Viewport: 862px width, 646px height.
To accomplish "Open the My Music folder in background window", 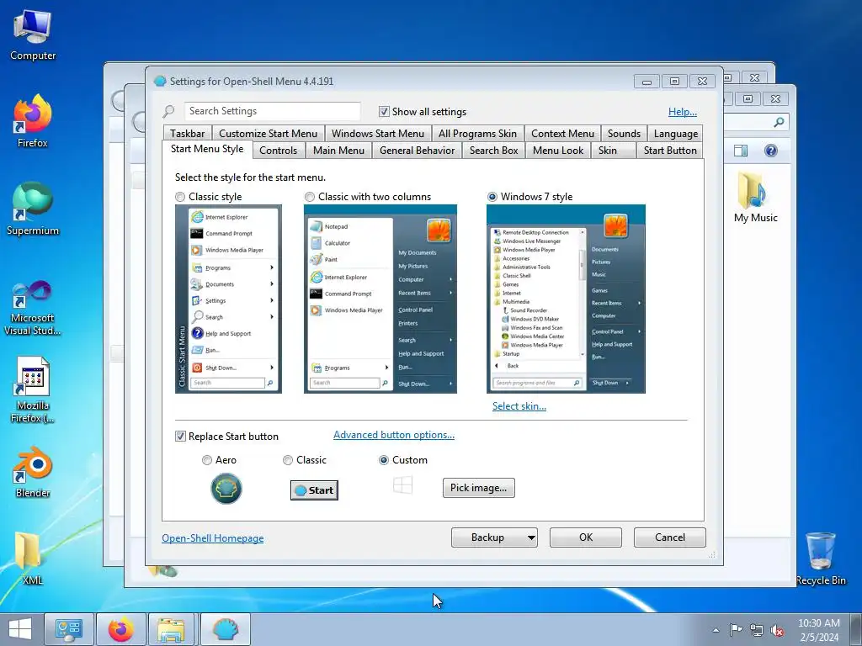I will (x=755, y=197).
